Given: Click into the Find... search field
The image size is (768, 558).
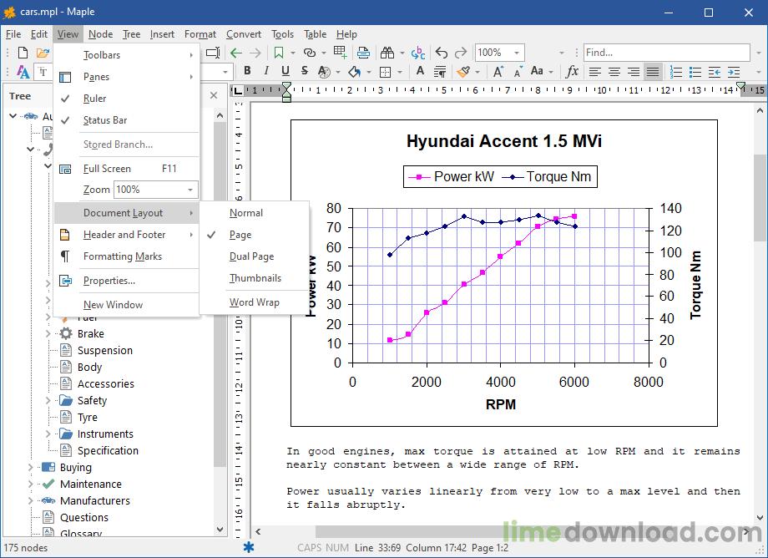Looking at the screenshot, I should tap(666, 53).
